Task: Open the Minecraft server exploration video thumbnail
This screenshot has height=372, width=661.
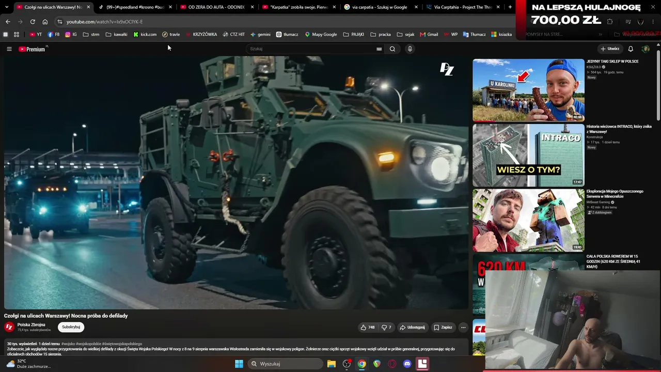Action: pos(528,221)
